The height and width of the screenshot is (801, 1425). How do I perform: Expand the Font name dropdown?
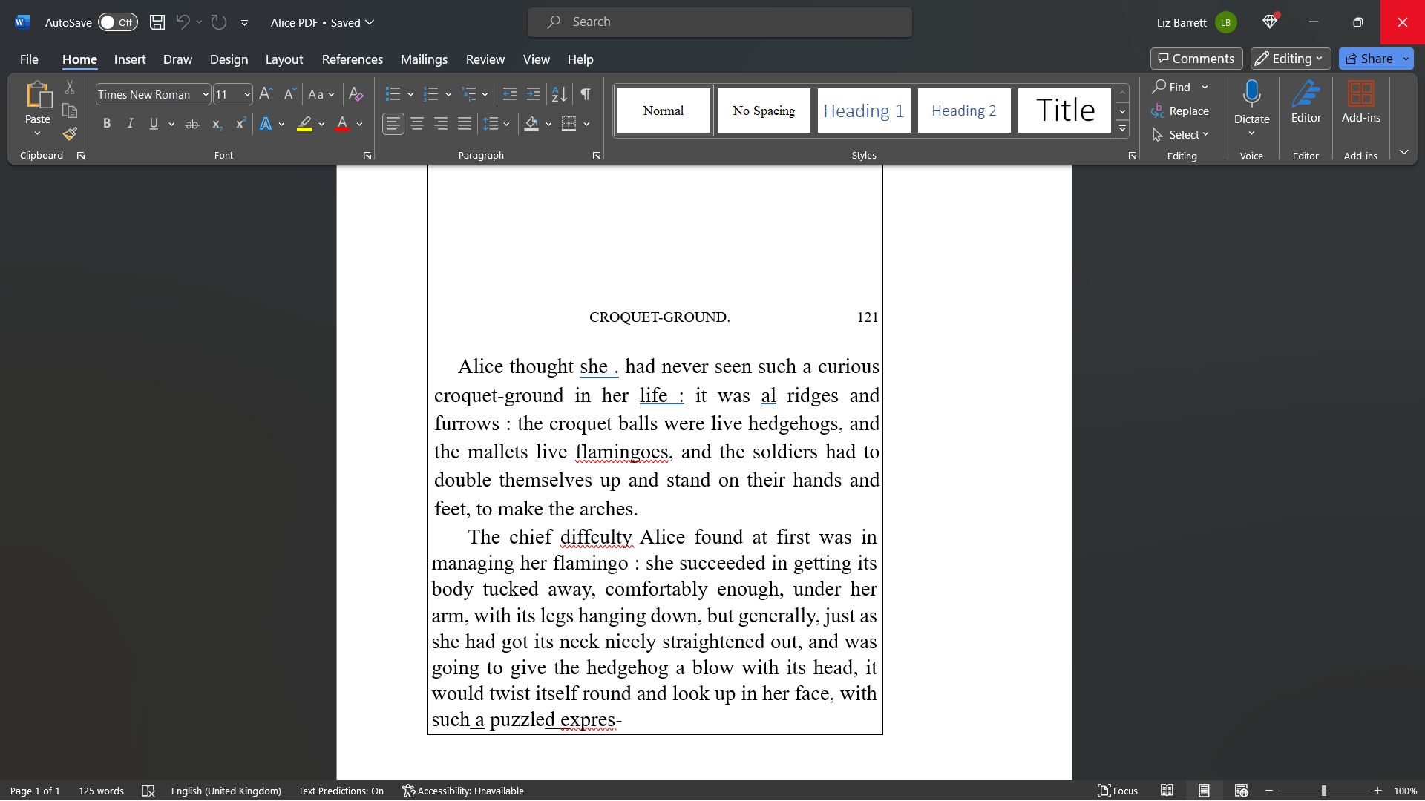[x=203, y=95]
